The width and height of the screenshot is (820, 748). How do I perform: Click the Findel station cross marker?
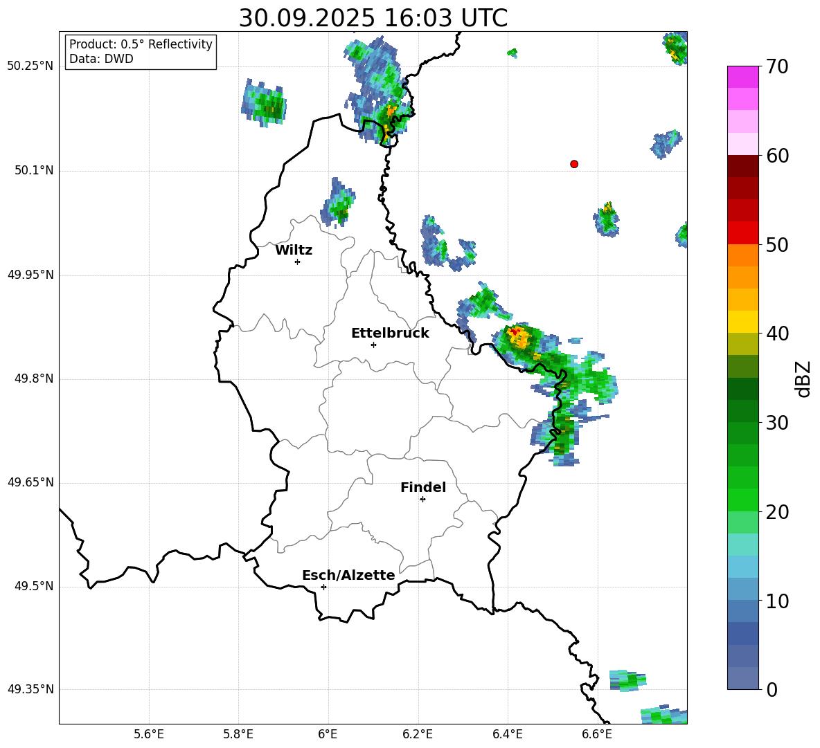422,500
